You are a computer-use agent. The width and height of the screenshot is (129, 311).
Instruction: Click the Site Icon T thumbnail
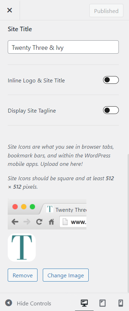(22, 248)
